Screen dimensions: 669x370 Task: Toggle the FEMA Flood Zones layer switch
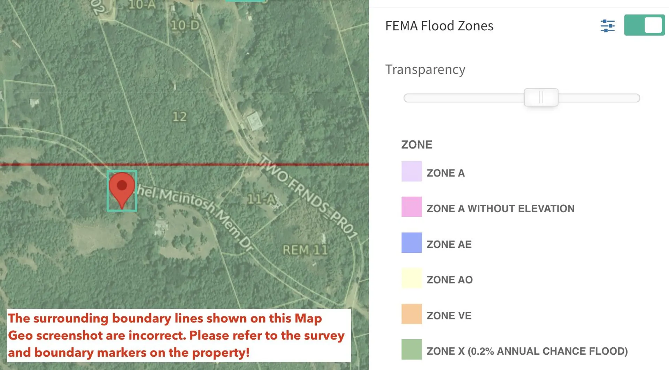[x=644, y=25]
